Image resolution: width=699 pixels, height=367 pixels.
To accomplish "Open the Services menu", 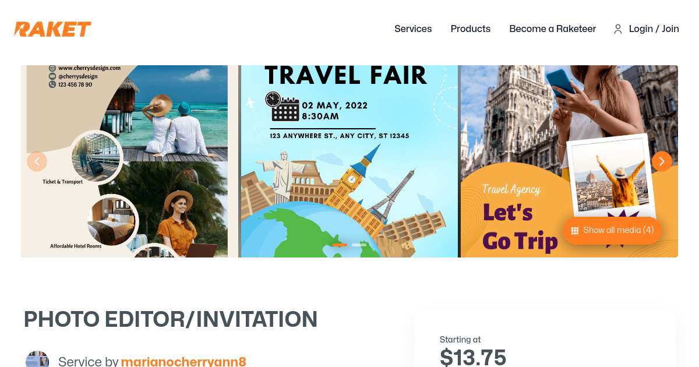I will (x=413, y=29).
